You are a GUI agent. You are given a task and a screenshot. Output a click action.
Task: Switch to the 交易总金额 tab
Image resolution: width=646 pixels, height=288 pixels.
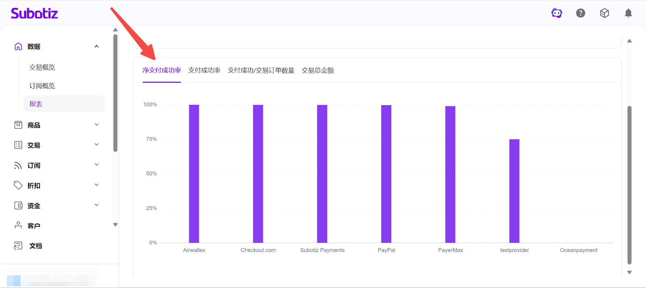(x=318, y=71)
